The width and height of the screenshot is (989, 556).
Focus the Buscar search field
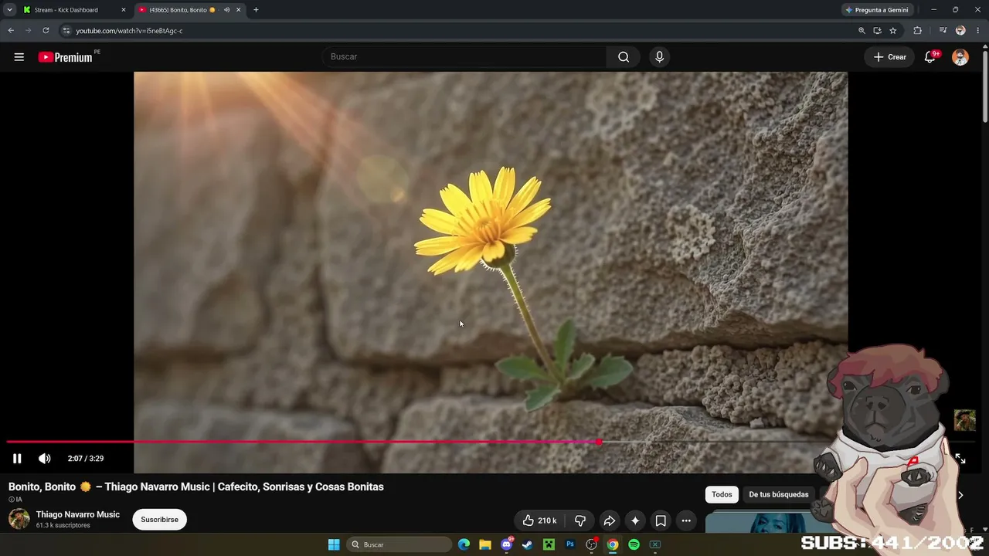point(464,56)
